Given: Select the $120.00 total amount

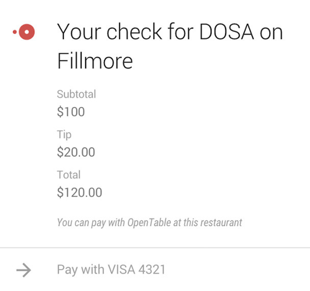Looking at the screenshot, I should [80, 192].
